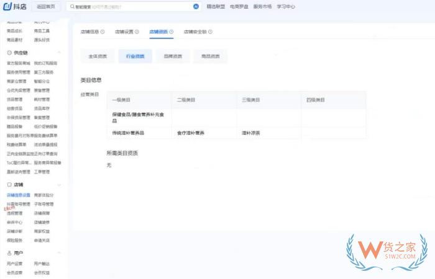The width and height of the screenshot is (435, 279).
Task: Focus the 智能搜索 search field
Action: click(x=133, y=6)
